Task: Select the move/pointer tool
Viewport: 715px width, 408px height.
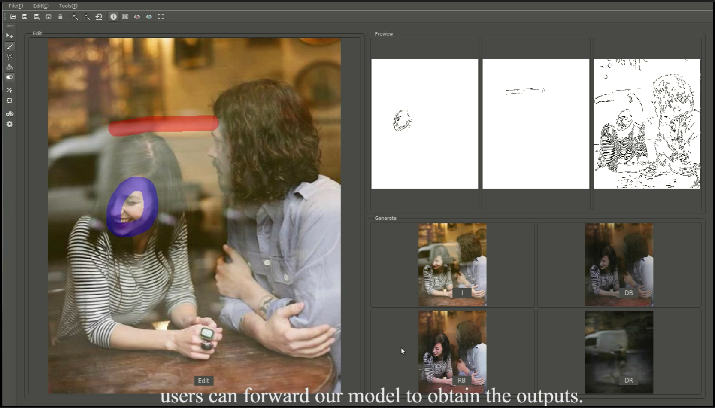Action: pyautogui.click(x=9, y=36)
